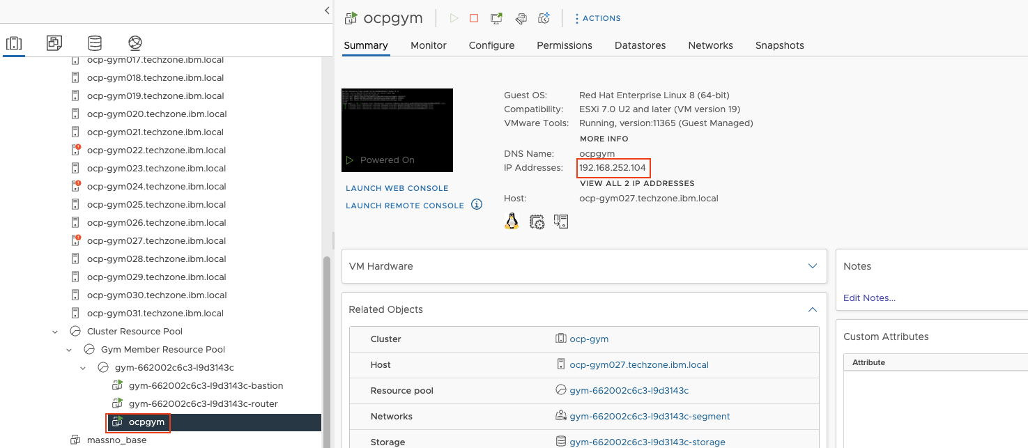
Task: Select ocp-gym017.techzone.ibm.local host
Action: pyautogui.click(x=155, y=60)
